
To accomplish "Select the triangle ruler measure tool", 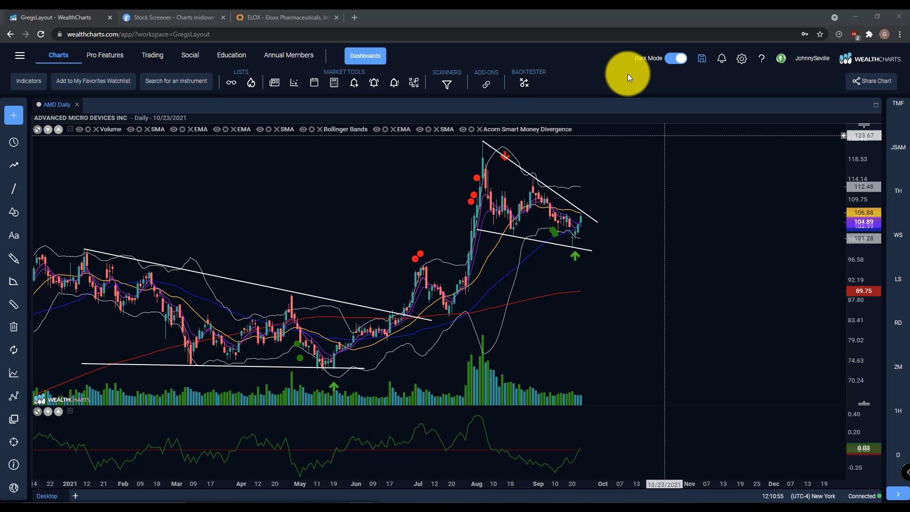I will coord(14,282).
